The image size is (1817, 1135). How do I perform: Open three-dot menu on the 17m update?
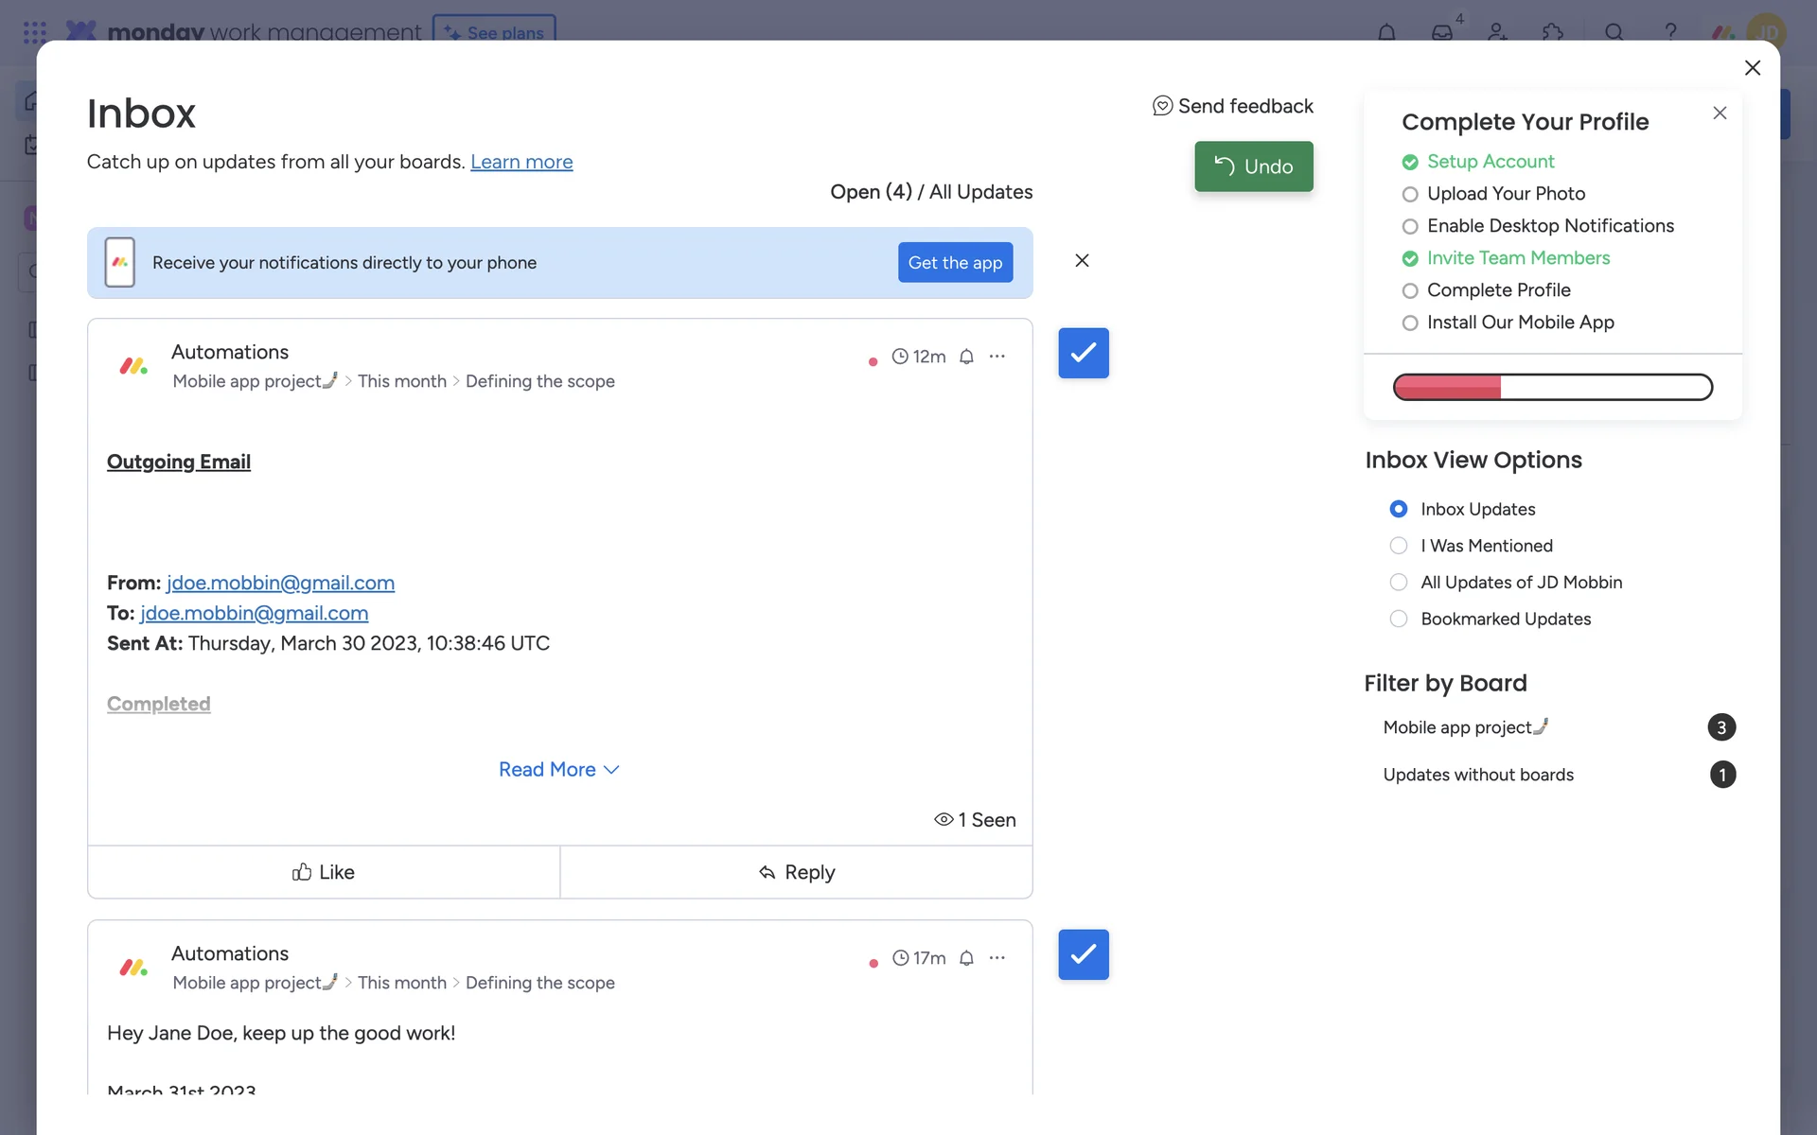tap(997, 958)
